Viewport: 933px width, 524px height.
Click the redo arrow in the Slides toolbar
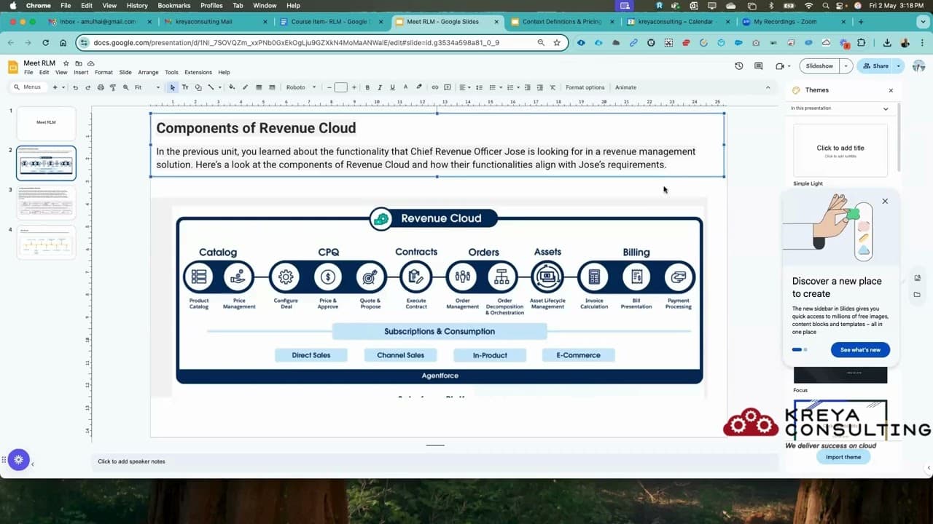click(87, 87)
